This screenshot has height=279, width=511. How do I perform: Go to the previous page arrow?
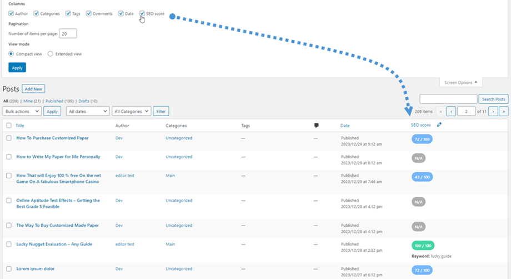point(452,111)
